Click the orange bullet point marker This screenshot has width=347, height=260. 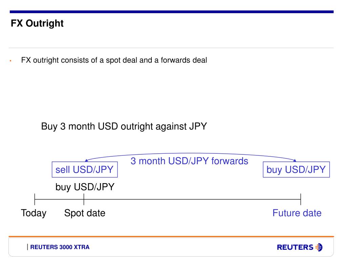[x=11, y=61]
